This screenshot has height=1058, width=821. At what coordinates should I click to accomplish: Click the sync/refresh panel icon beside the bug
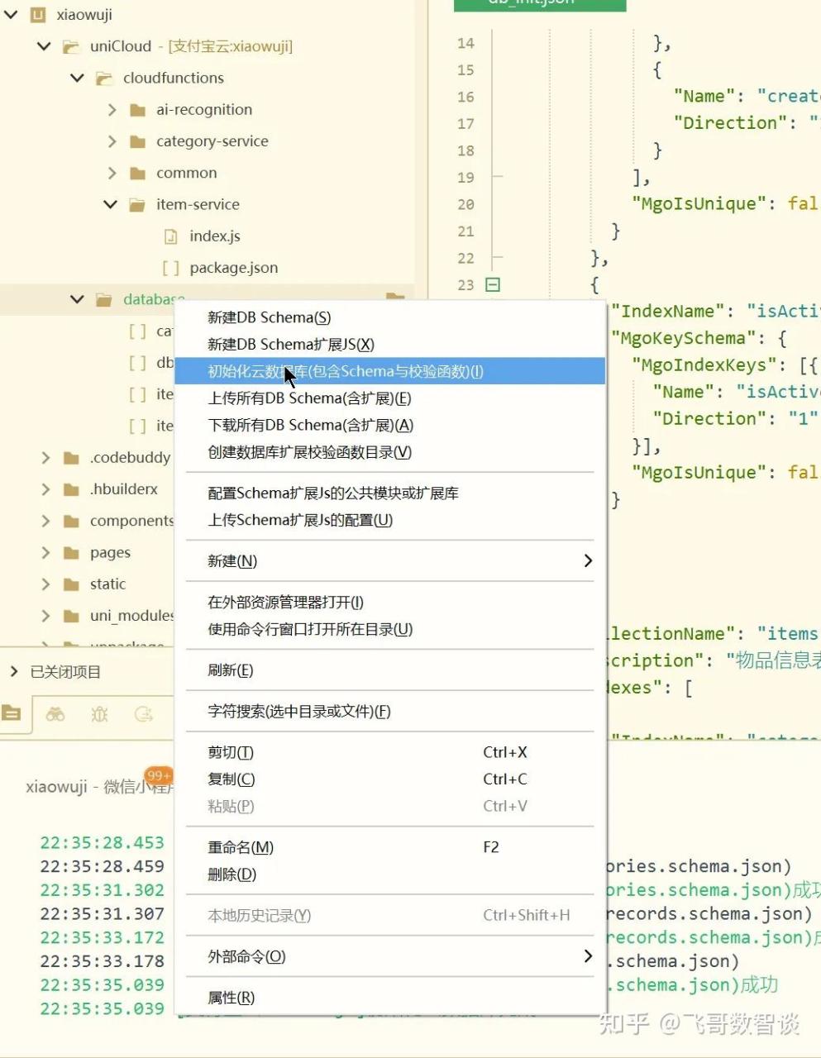144,714
